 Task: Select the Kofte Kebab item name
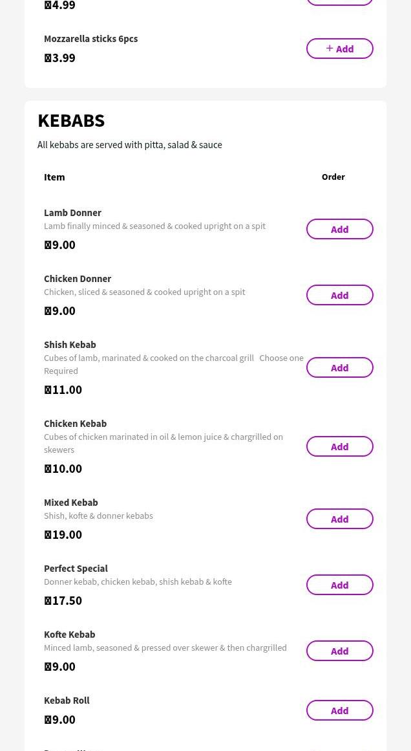pyautogui.click(x=69, y=634)
